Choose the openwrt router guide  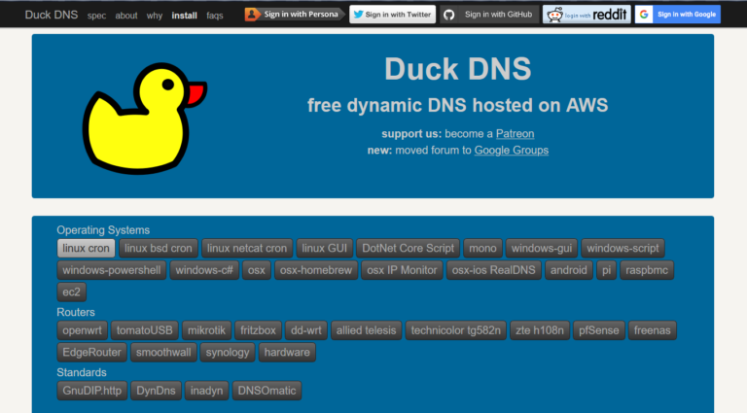(x=82, y=330)
